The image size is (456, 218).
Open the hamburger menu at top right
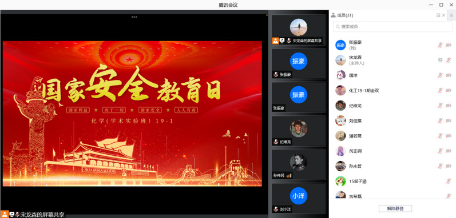click(x=451, y=15)
